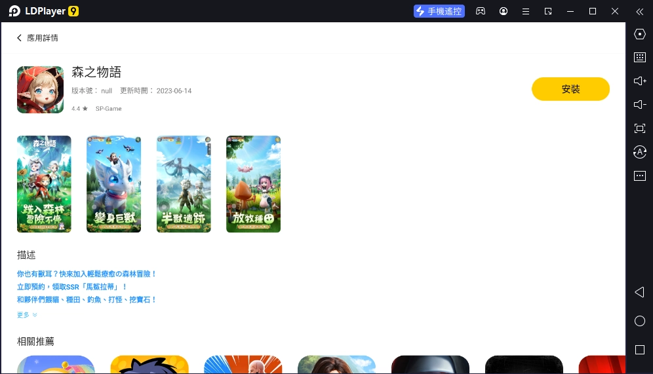This screenshot has width=653, height=374.
Task: Close the LDPlayer window
Action: click(615, 11)
